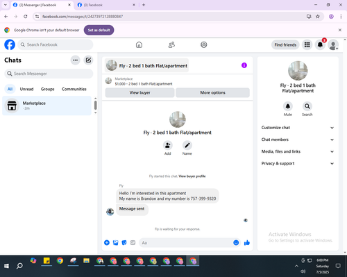Open the account profile avatar menu
The image size is (347, 277).
[x=333, y=44]
